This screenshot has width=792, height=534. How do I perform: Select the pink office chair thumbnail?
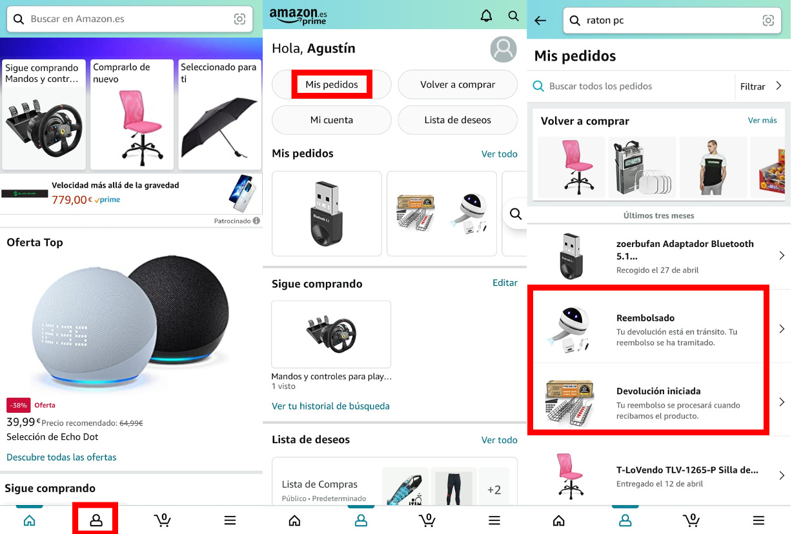[570, 166]
